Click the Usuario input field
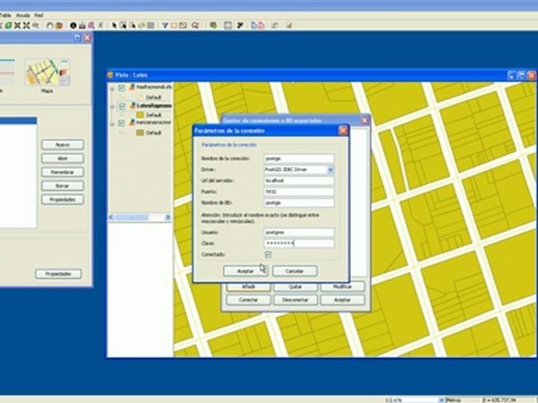Image resolution: width=538 pixels, height=403 pixels. click(299, 232)
